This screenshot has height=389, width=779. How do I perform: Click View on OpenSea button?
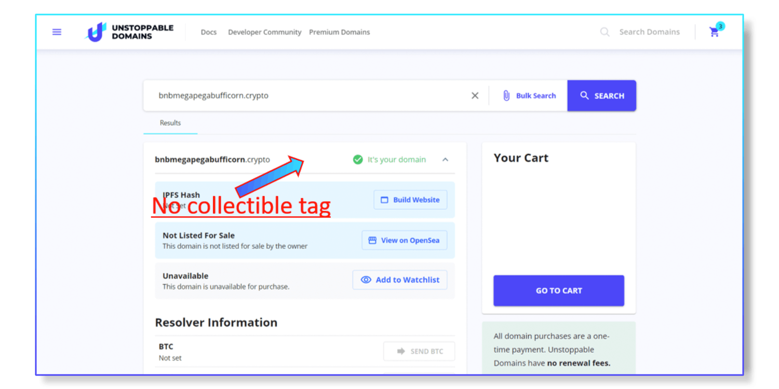[405, 240]
